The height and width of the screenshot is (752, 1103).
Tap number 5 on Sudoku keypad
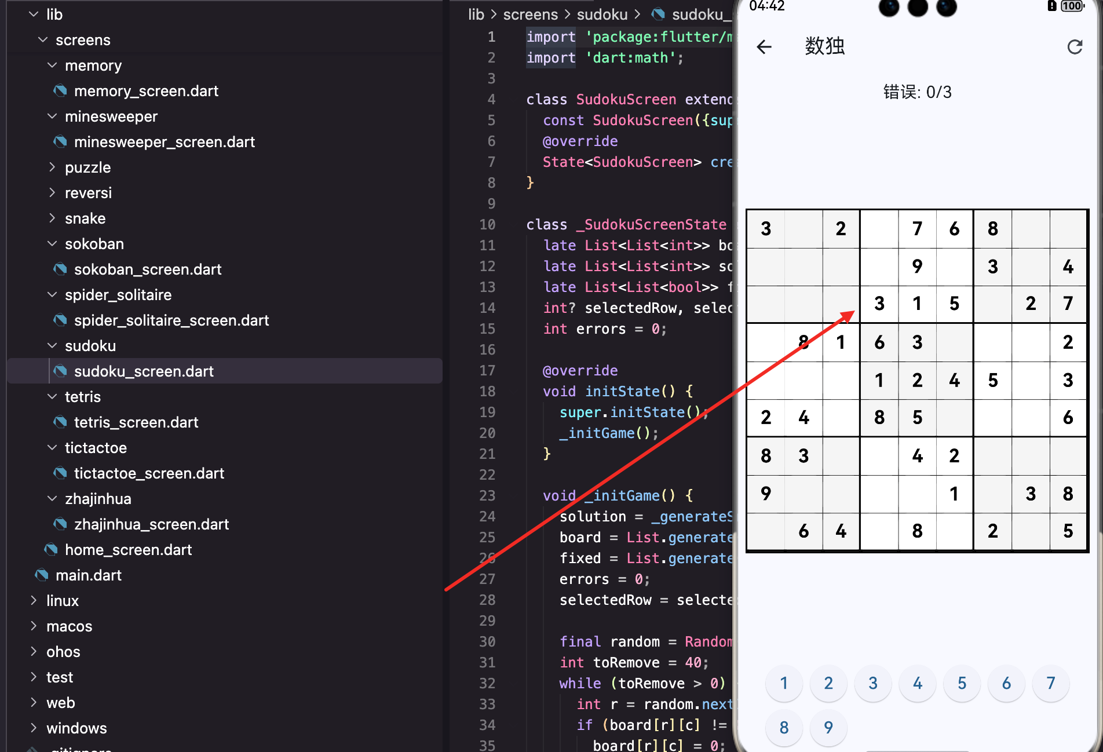point(962,684)
